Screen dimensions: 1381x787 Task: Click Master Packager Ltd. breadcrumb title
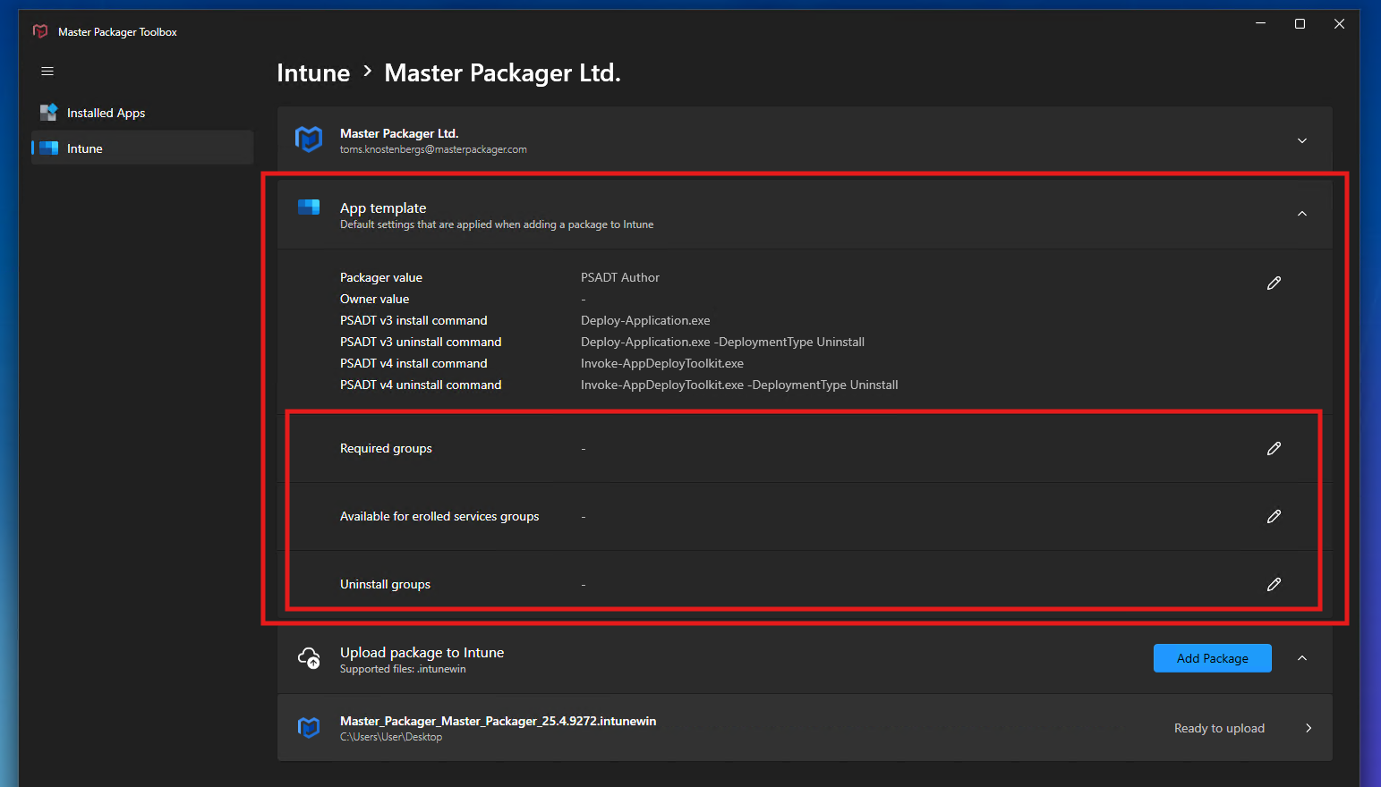click(502, 72)
